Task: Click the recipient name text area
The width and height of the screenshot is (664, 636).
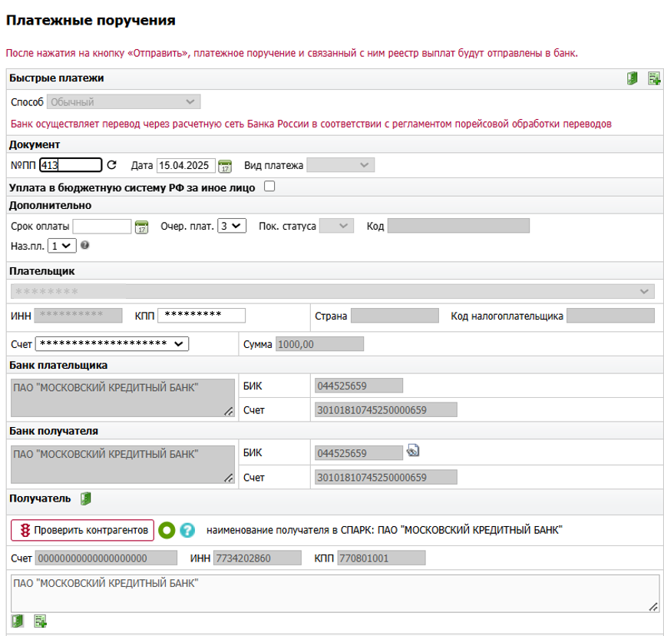Action: (x=335, y=593)
